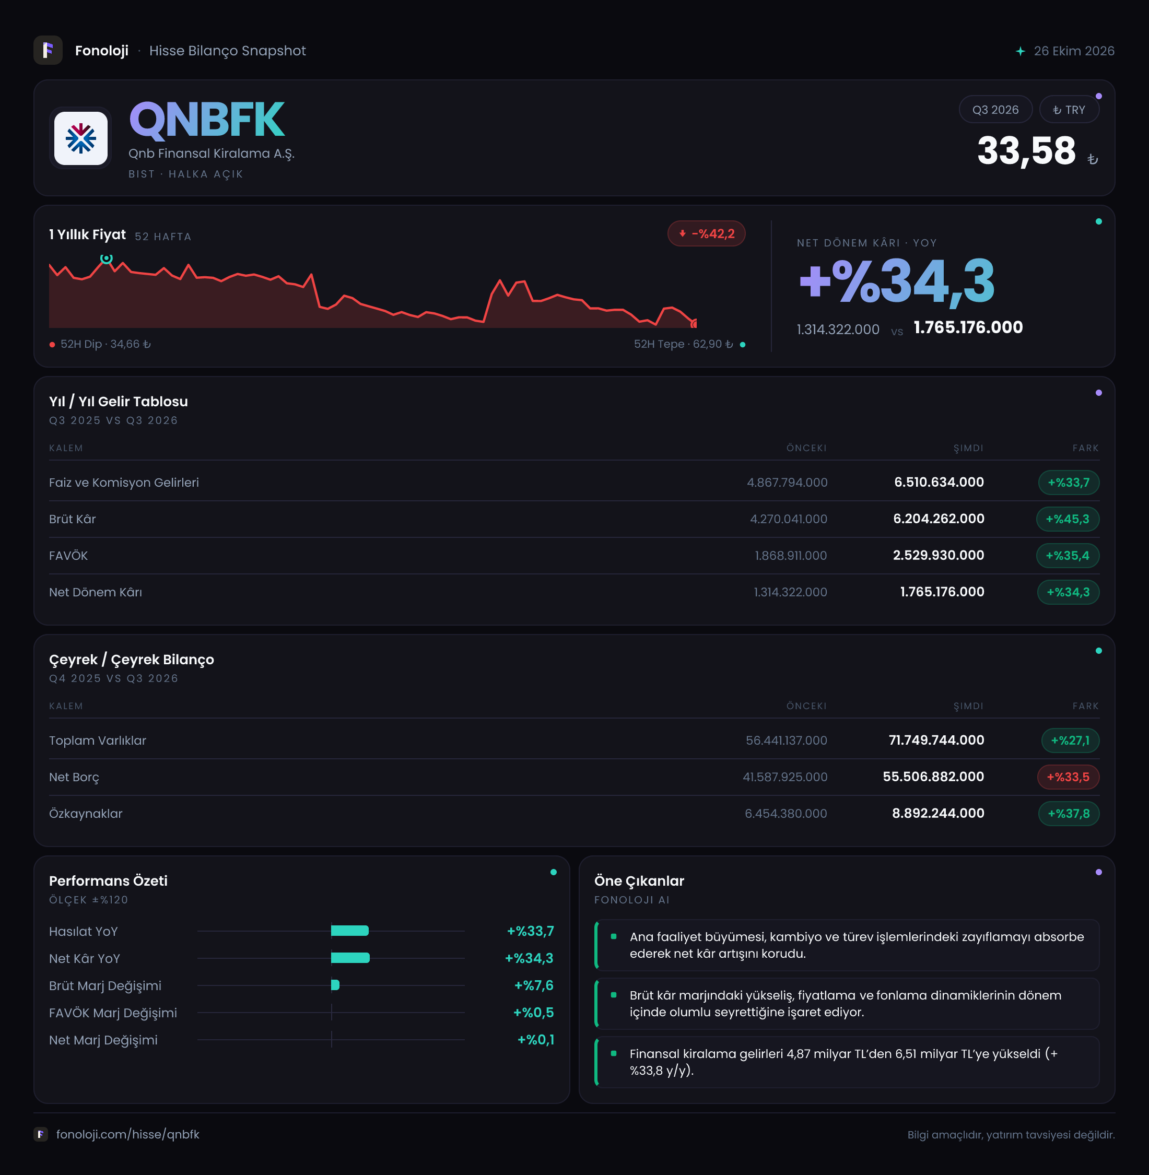Click the 55.506.882.000 Net Borç value
The width and height of the screenshot is (1149, 1175).
[933, 777]
